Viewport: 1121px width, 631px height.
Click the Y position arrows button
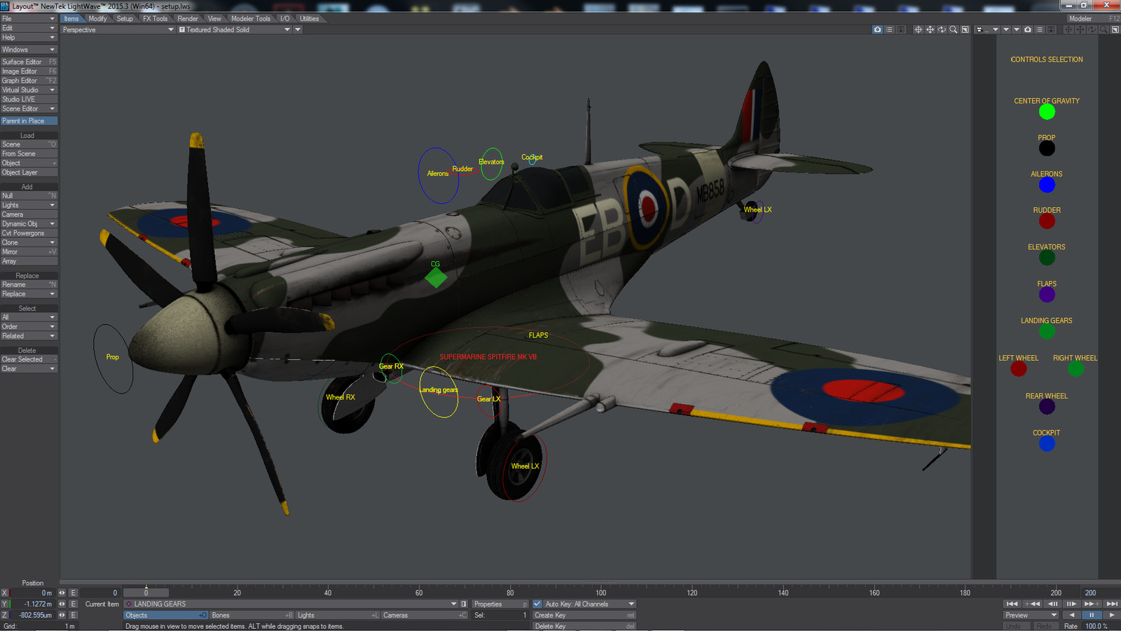click(62, 604)
